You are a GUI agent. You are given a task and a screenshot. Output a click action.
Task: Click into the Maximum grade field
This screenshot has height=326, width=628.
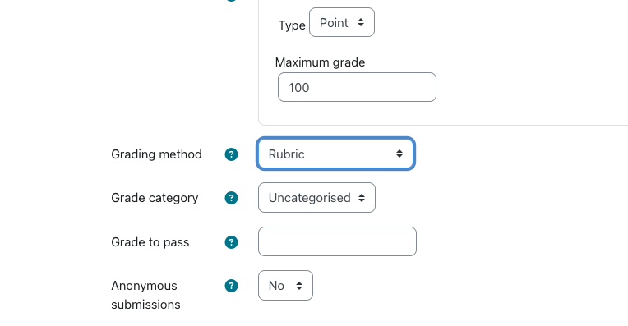(357, 87)
